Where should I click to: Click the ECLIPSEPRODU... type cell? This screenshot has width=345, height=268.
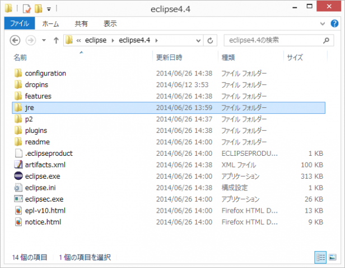coord(250,154)
